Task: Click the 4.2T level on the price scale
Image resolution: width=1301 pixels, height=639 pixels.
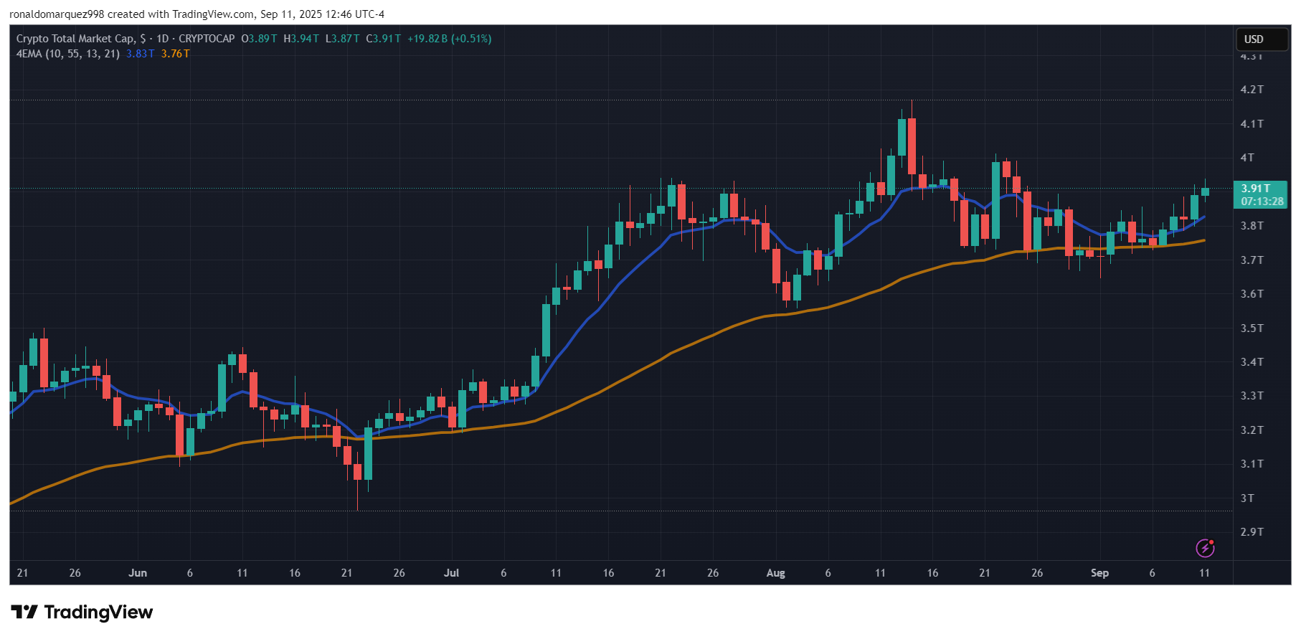Action: (1252, 90)
